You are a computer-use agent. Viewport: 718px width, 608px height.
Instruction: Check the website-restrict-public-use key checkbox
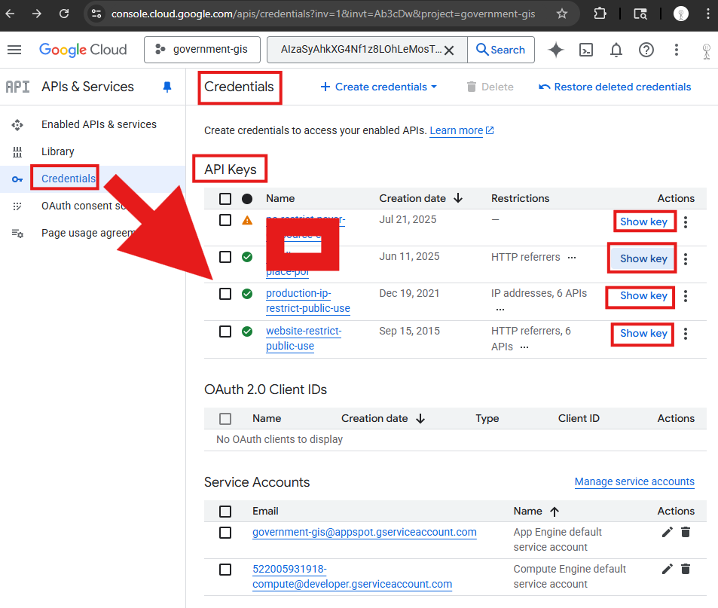pos(225,331)
